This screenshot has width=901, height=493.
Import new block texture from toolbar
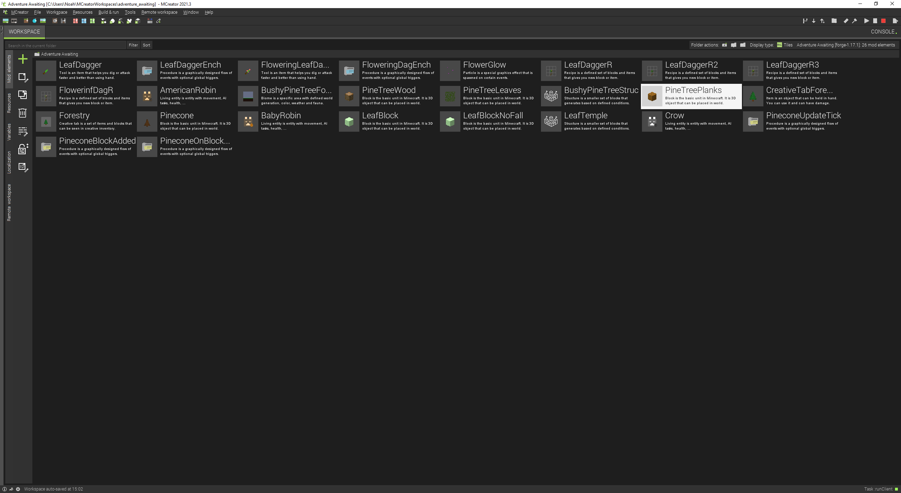25,21
